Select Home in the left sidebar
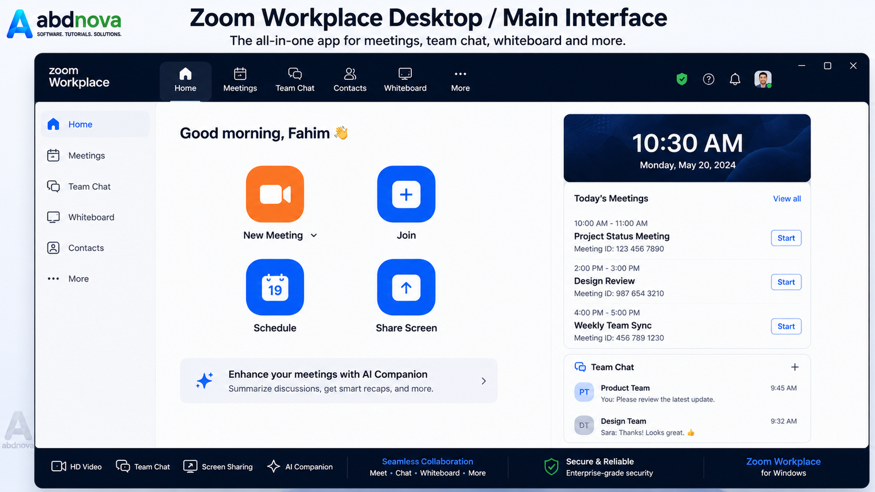This screenshot has width=875, height=492. pos(95,124)
